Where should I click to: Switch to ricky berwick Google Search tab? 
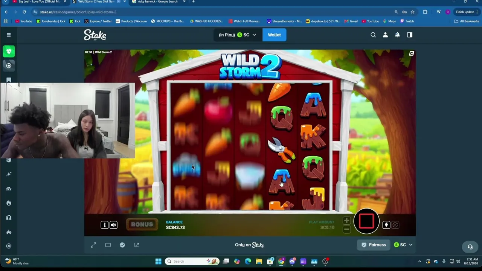[x=158, y=2]
